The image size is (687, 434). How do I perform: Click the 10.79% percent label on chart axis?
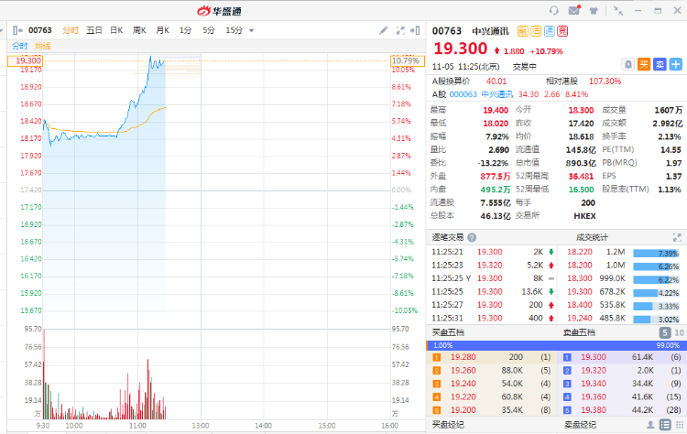pos(408,60)
